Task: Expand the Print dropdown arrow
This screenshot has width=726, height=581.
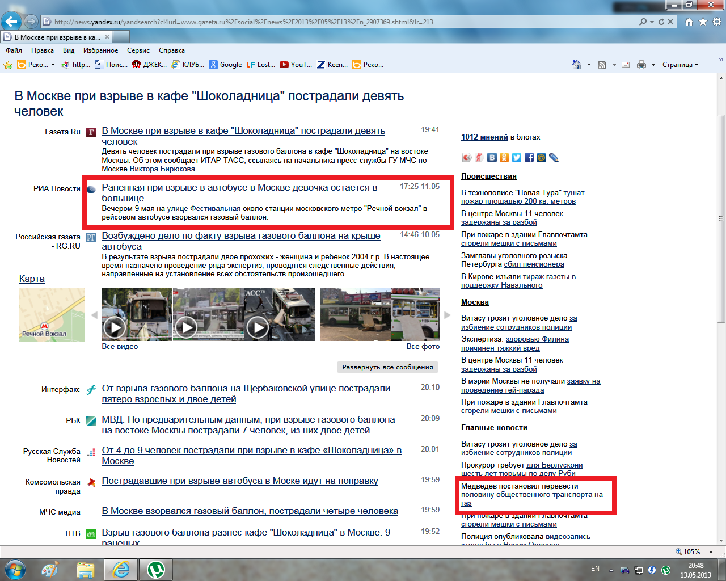Action: pyautogui.click(x=653, y=65)
